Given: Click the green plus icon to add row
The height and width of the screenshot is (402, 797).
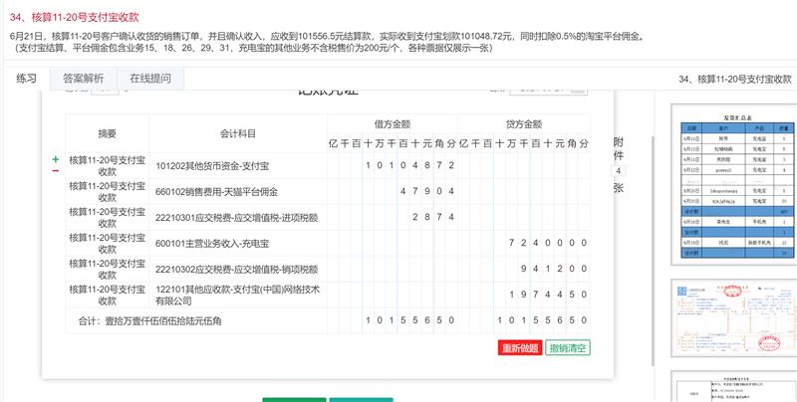Looking at the screenshot, I should [x=55, y=159].
